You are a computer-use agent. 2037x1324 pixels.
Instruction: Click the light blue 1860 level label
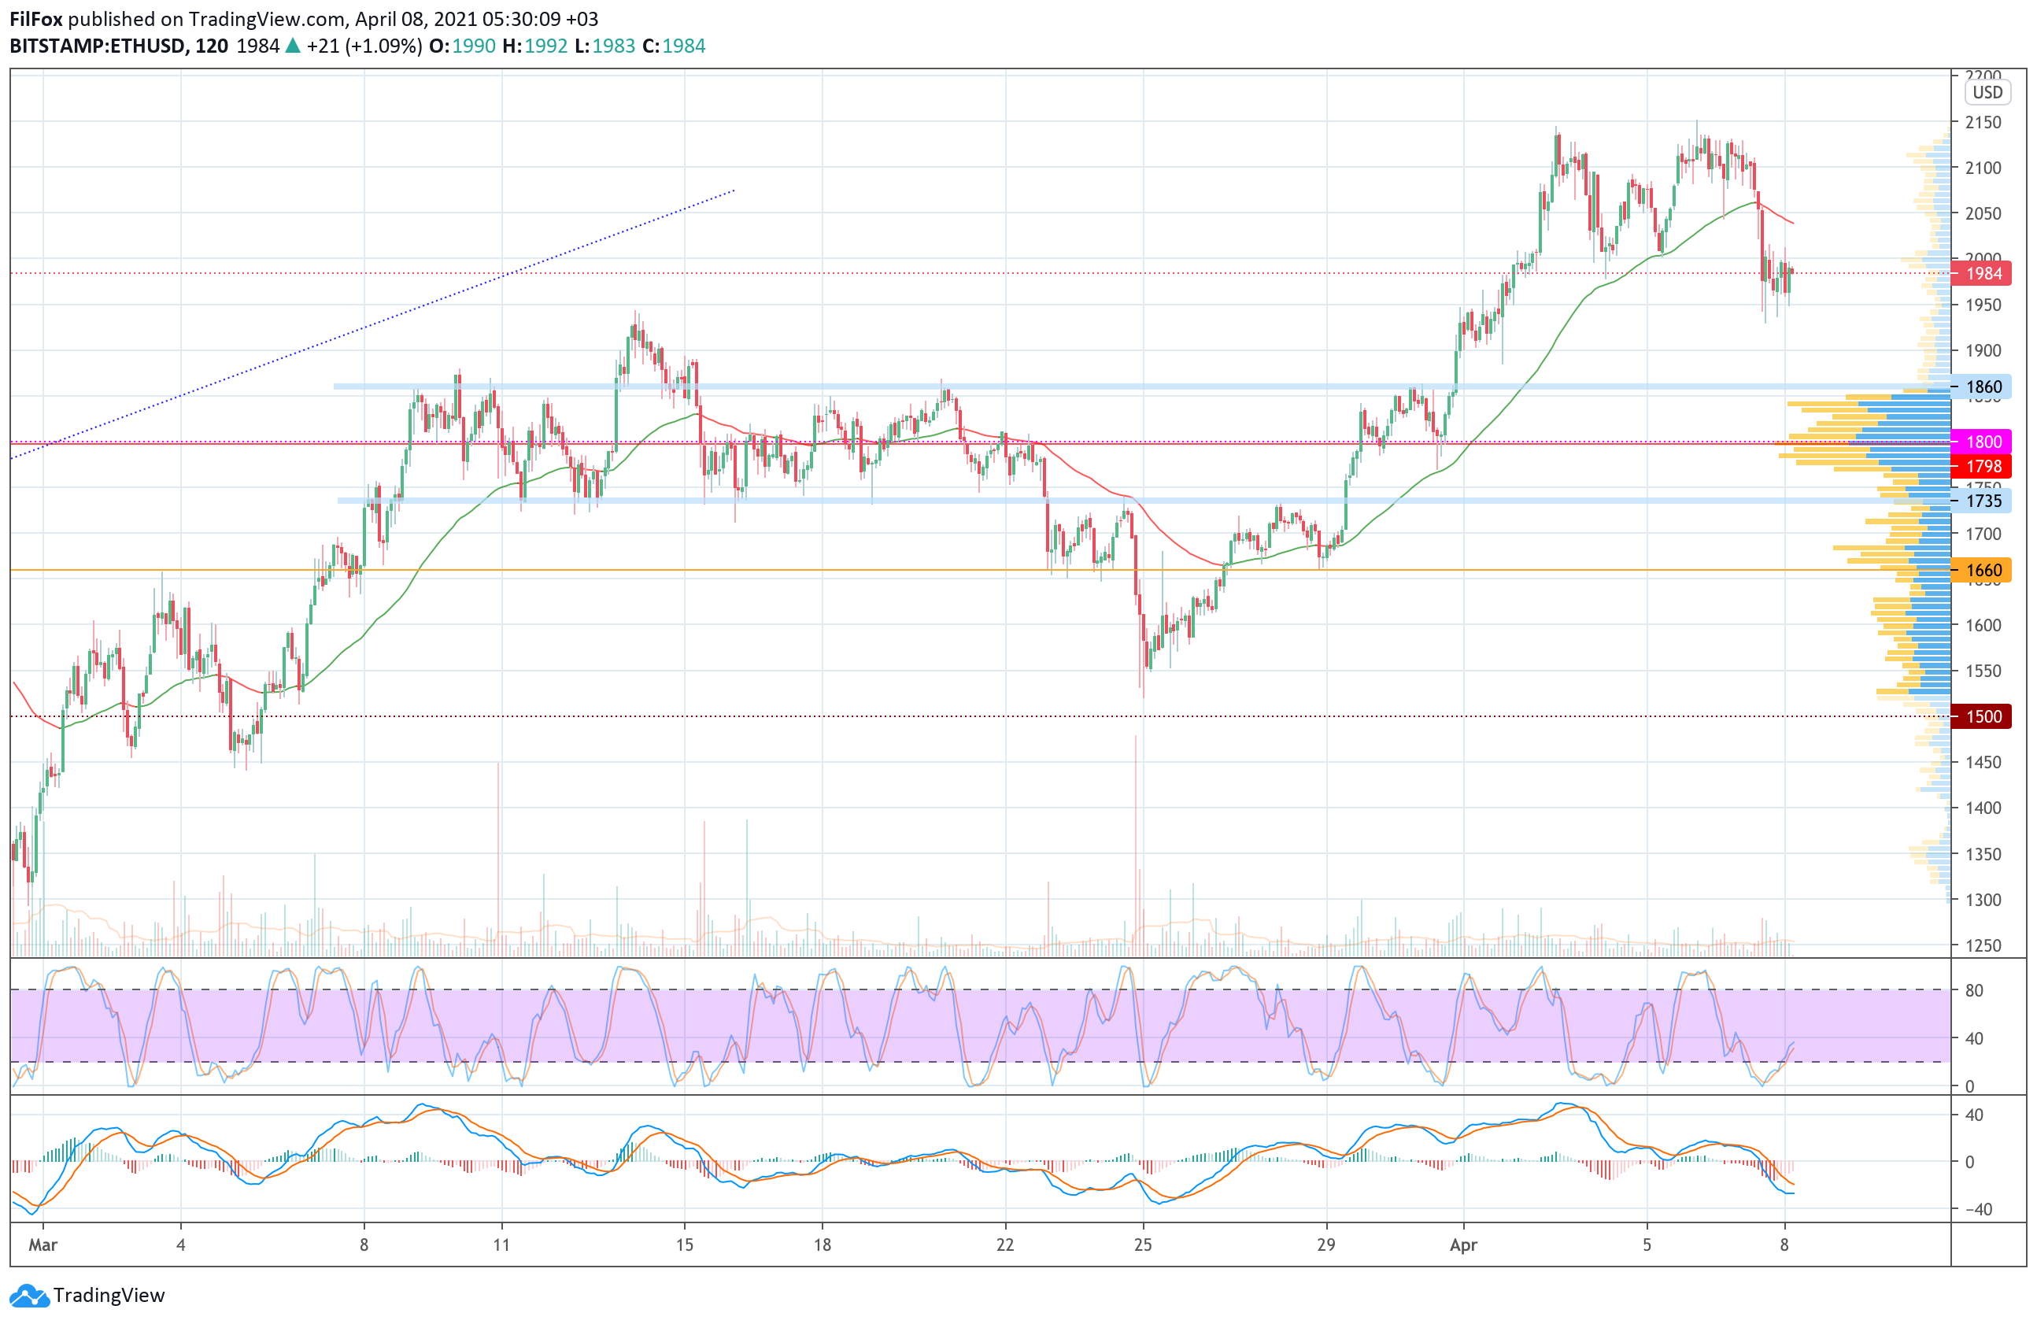[1982, 386]
